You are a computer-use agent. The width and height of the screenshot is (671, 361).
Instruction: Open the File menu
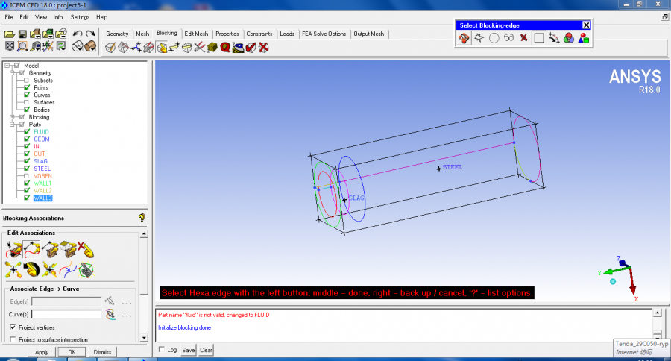(x=9, y=17)
